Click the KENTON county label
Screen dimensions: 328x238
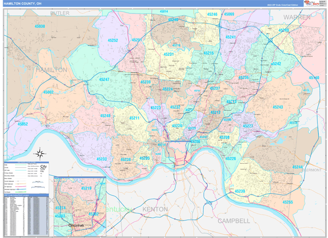coord(155,210)
